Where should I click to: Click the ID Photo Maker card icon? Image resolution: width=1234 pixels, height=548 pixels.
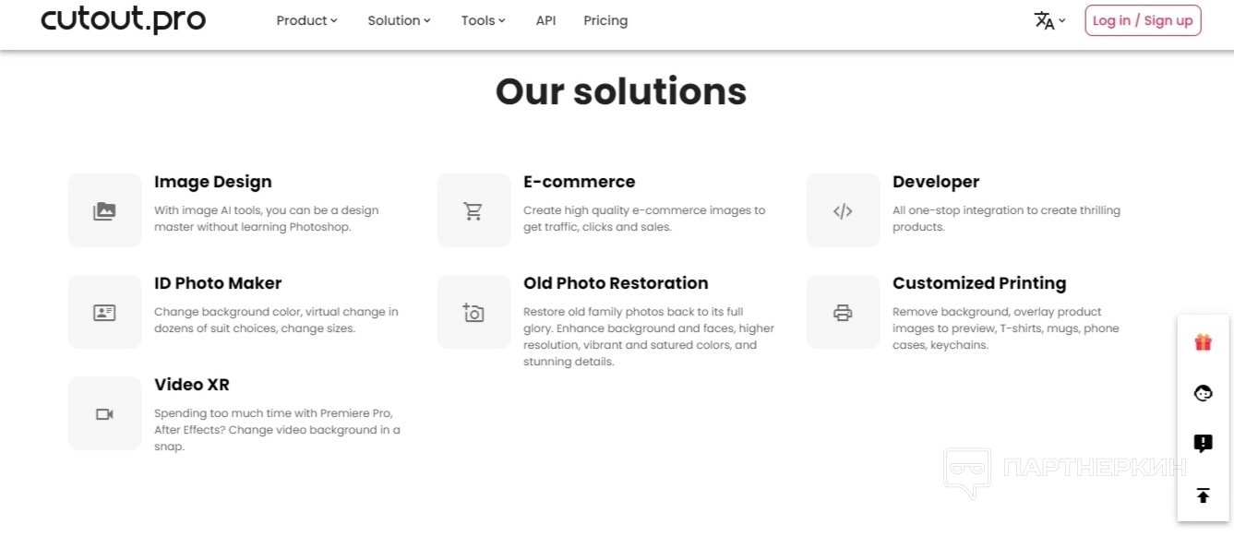pyautogui.click(x=104, y=313)
